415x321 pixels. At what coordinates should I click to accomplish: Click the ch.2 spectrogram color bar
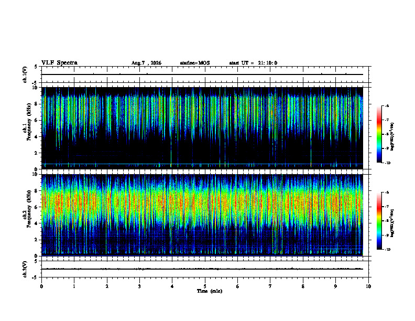coord(379,221)
